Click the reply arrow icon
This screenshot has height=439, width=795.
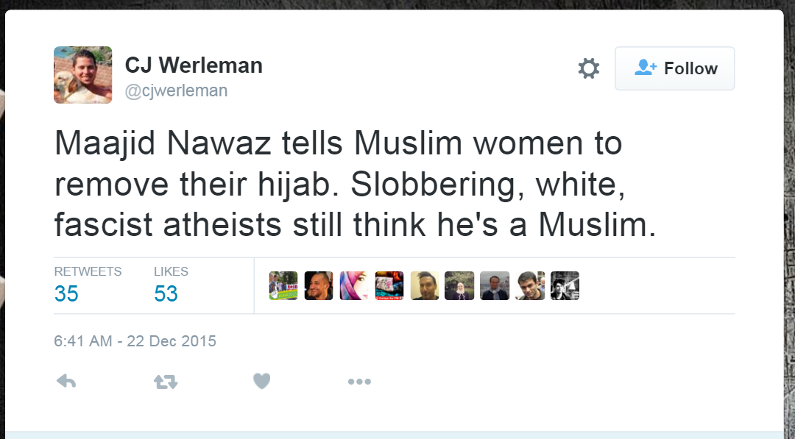pos(66,381)
